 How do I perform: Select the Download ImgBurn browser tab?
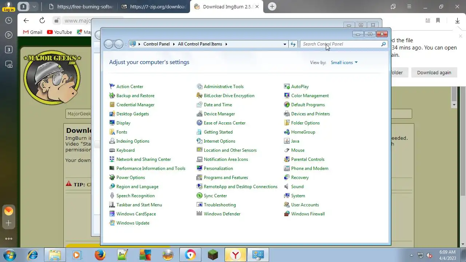tap(226, 7)
